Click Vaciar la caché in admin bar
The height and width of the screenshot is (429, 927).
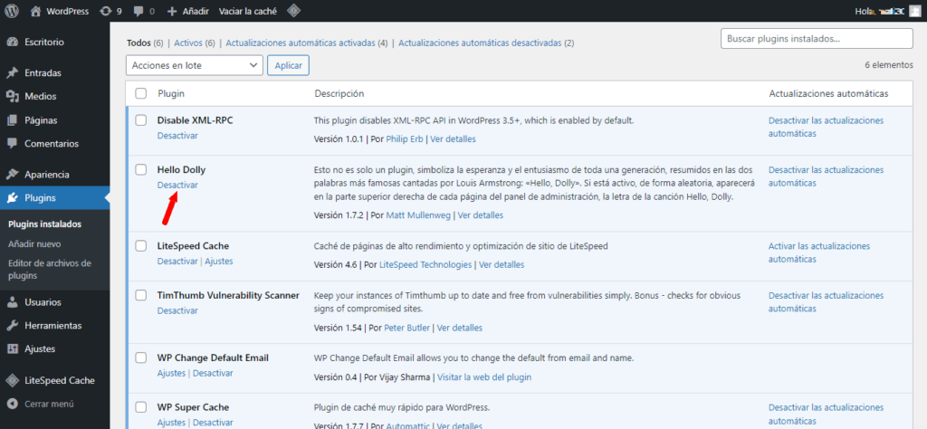click(x=248, y=11)
